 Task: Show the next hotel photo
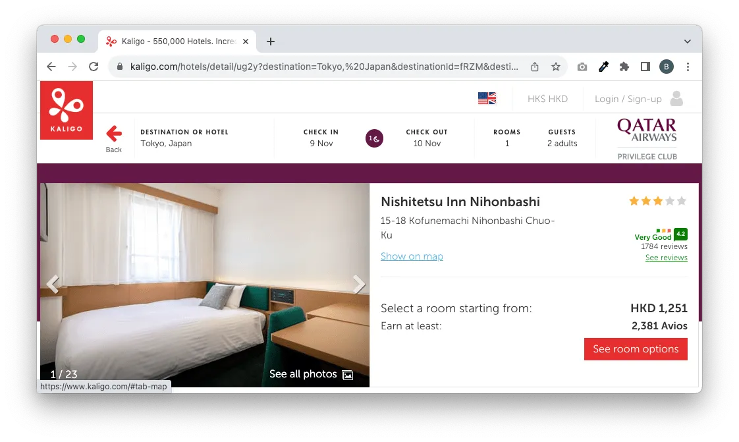tap(359, 284)
